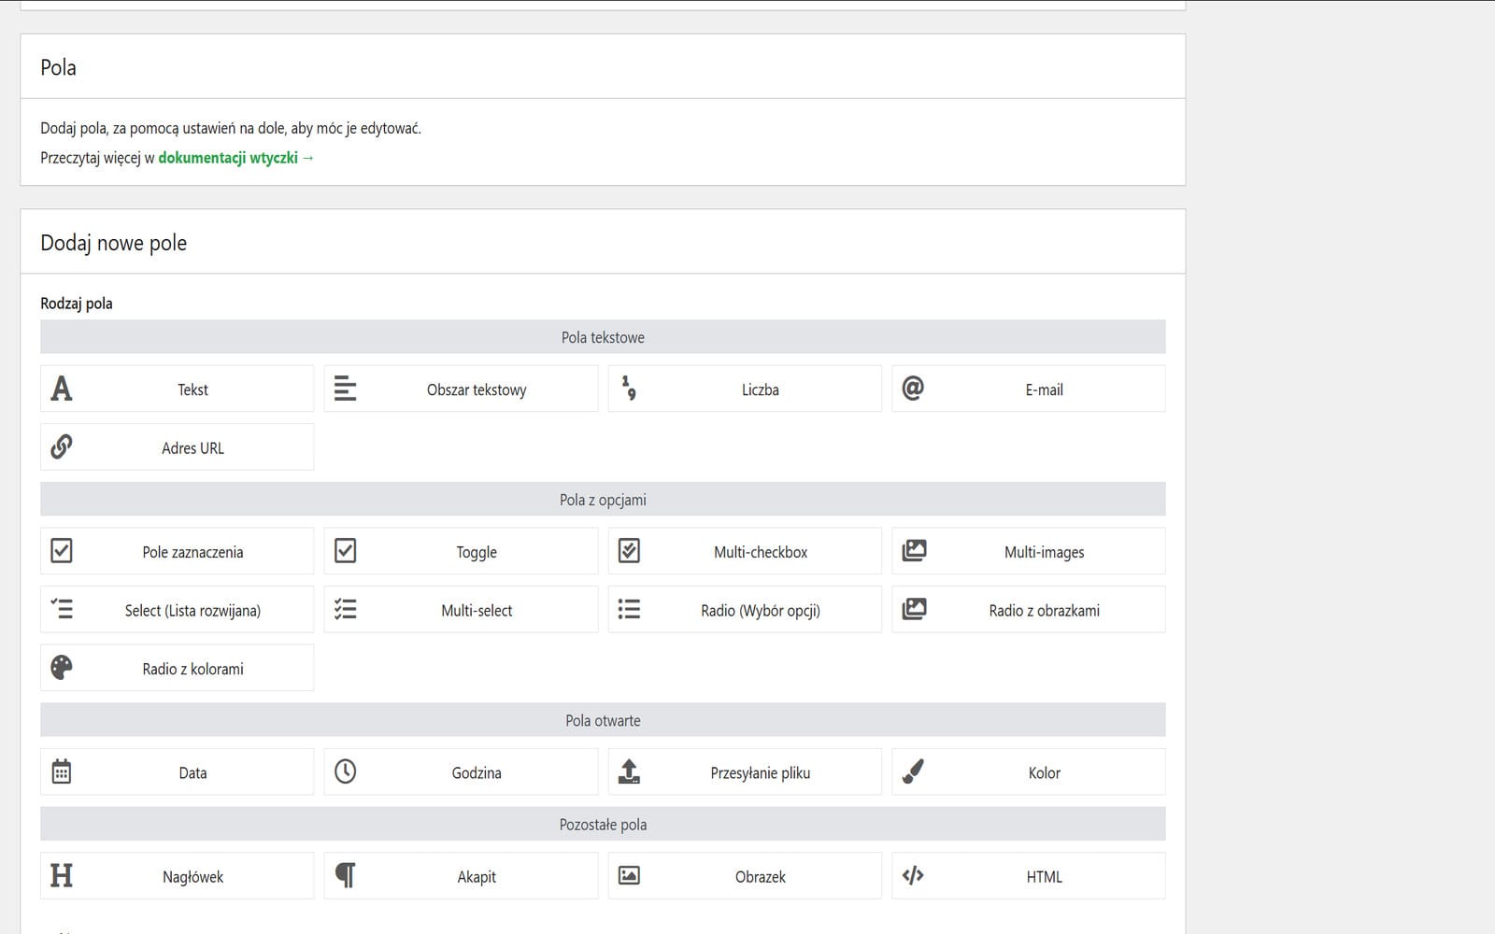1495x934 pixels.
Task: Choose the E-mail field type
Action: 1029,389
